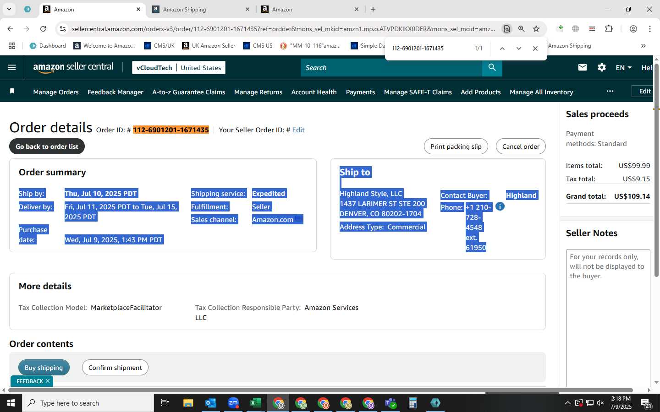Screen dimensions: 660x412
Task: Open A-to-z Guarantee Claims
Action: 189,92
